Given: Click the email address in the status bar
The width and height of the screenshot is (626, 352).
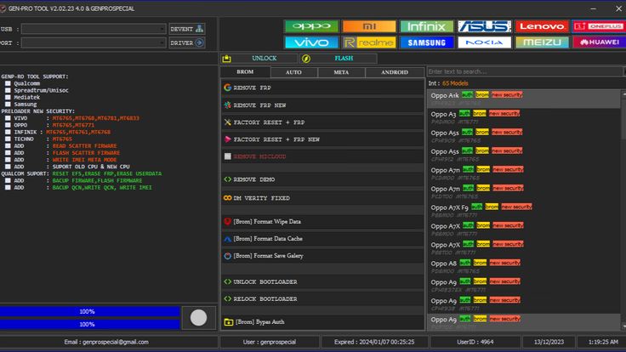Looking at the screenshot, I should (116, 342).
